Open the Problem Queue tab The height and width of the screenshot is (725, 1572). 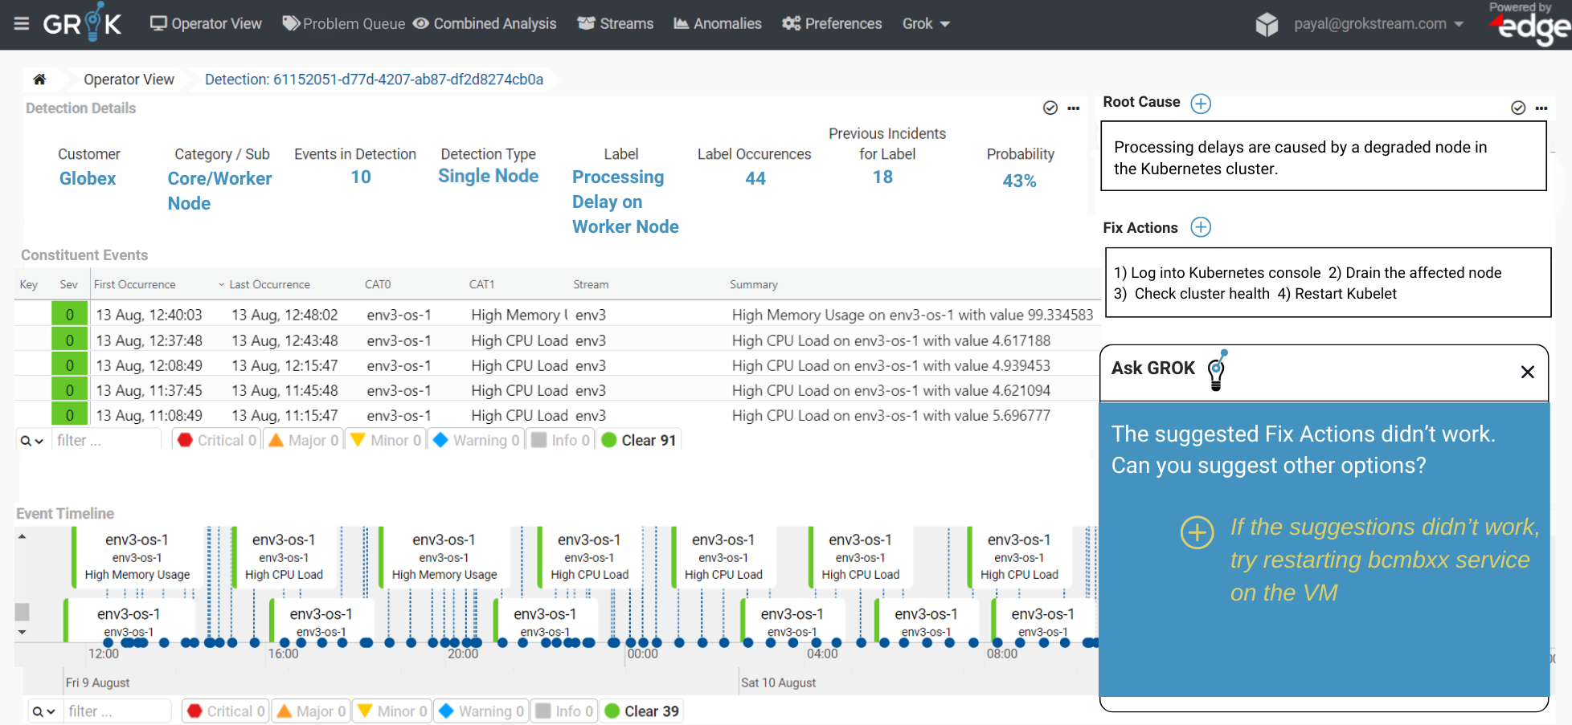pos(344,23)
